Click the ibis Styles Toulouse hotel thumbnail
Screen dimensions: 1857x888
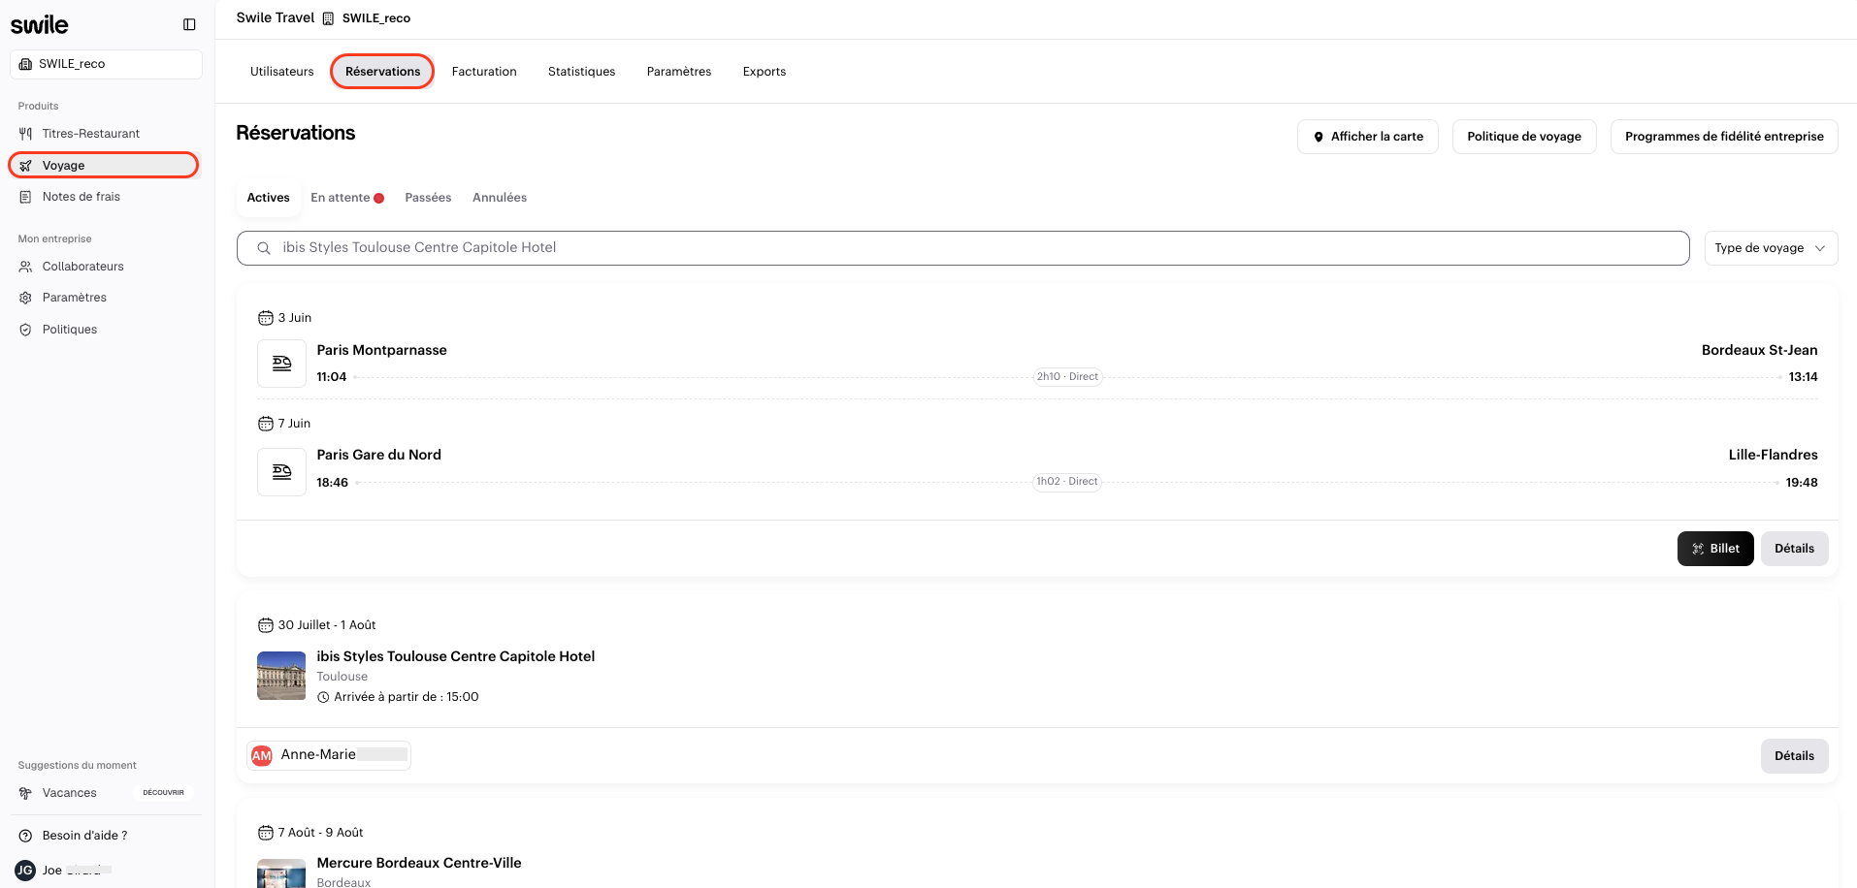[x=281, y=676]
